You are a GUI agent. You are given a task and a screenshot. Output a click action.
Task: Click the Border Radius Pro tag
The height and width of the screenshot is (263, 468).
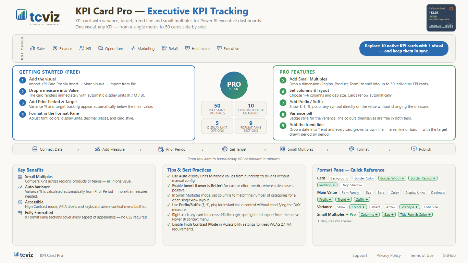pyautogui.click(x=423, y=178)
